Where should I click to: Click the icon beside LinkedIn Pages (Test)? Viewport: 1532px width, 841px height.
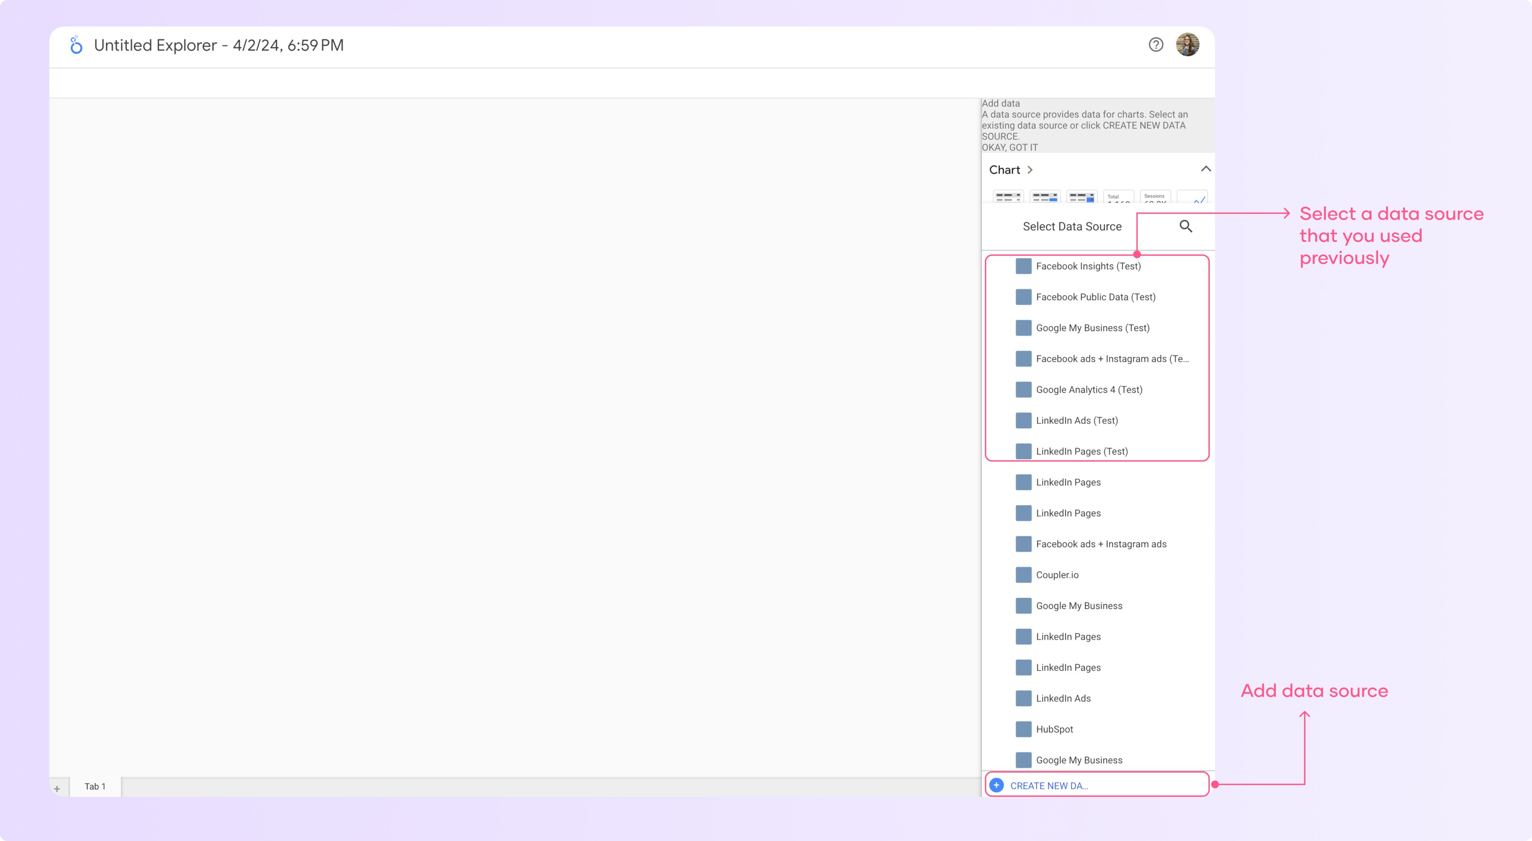tap(1023, 451)
